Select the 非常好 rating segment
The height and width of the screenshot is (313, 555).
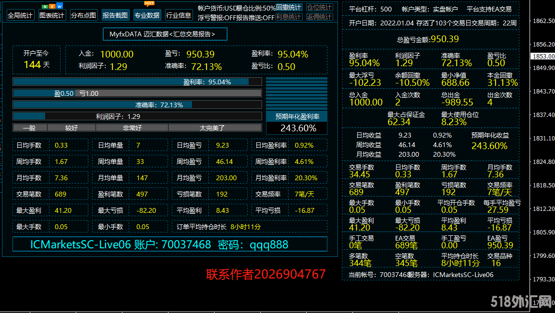[132, 128]
